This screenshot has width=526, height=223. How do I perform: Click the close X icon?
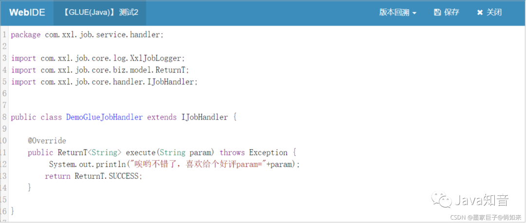pyautogui.click(x=480, y=13)
